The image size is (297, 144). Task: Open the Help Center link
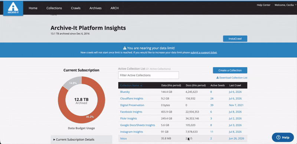[264, 5]
